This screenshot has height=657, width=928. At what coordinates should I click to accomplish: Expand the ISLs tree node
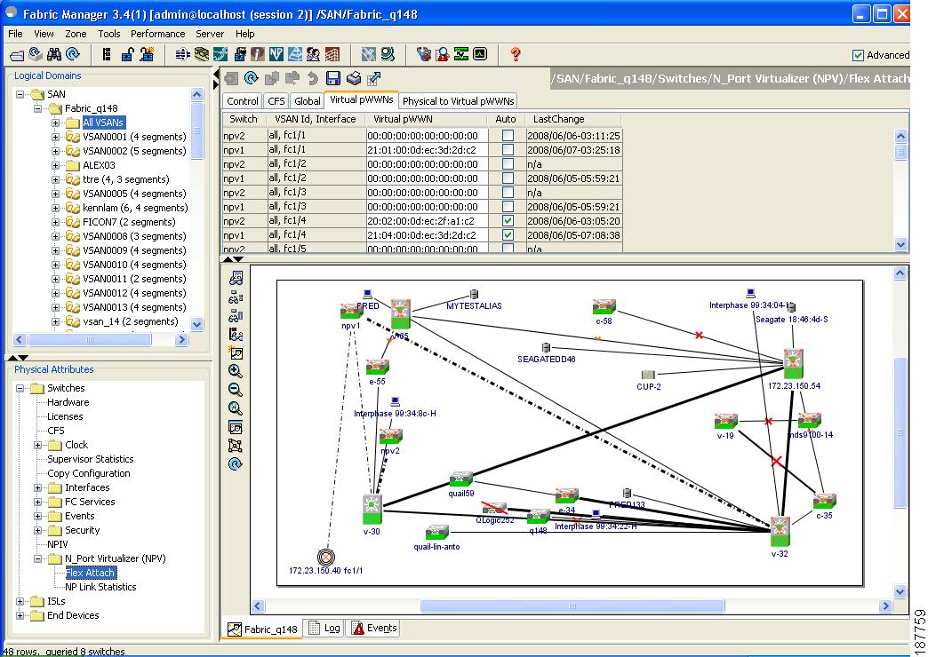pos(20,601)
